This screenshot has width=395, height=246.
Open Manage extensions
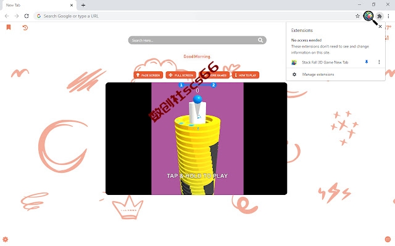335,74
